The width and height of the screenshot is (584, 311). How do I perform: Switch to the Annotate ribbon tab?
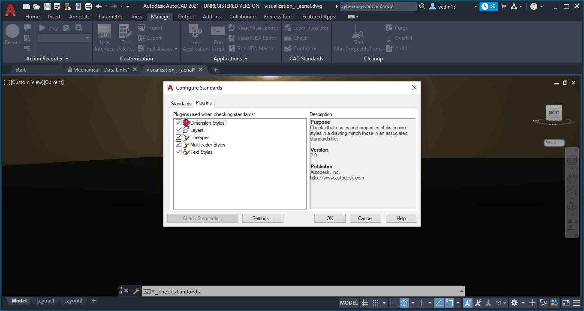click(x=80, y=17)
